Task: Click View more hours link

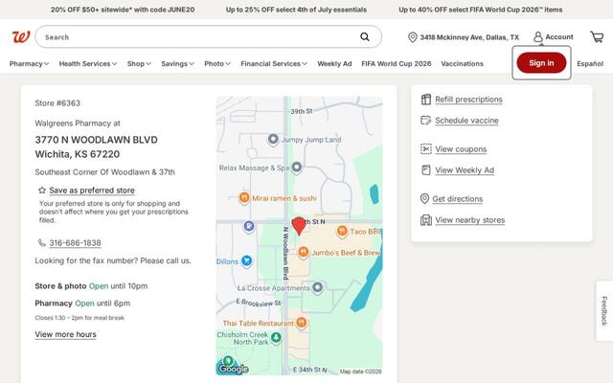Action: [x=66, y=334]
